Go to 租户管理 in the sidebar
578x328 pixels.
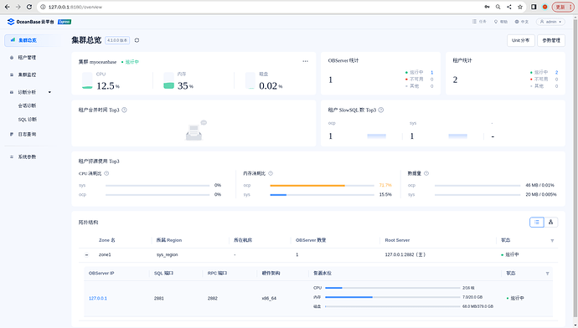point(27,58)
